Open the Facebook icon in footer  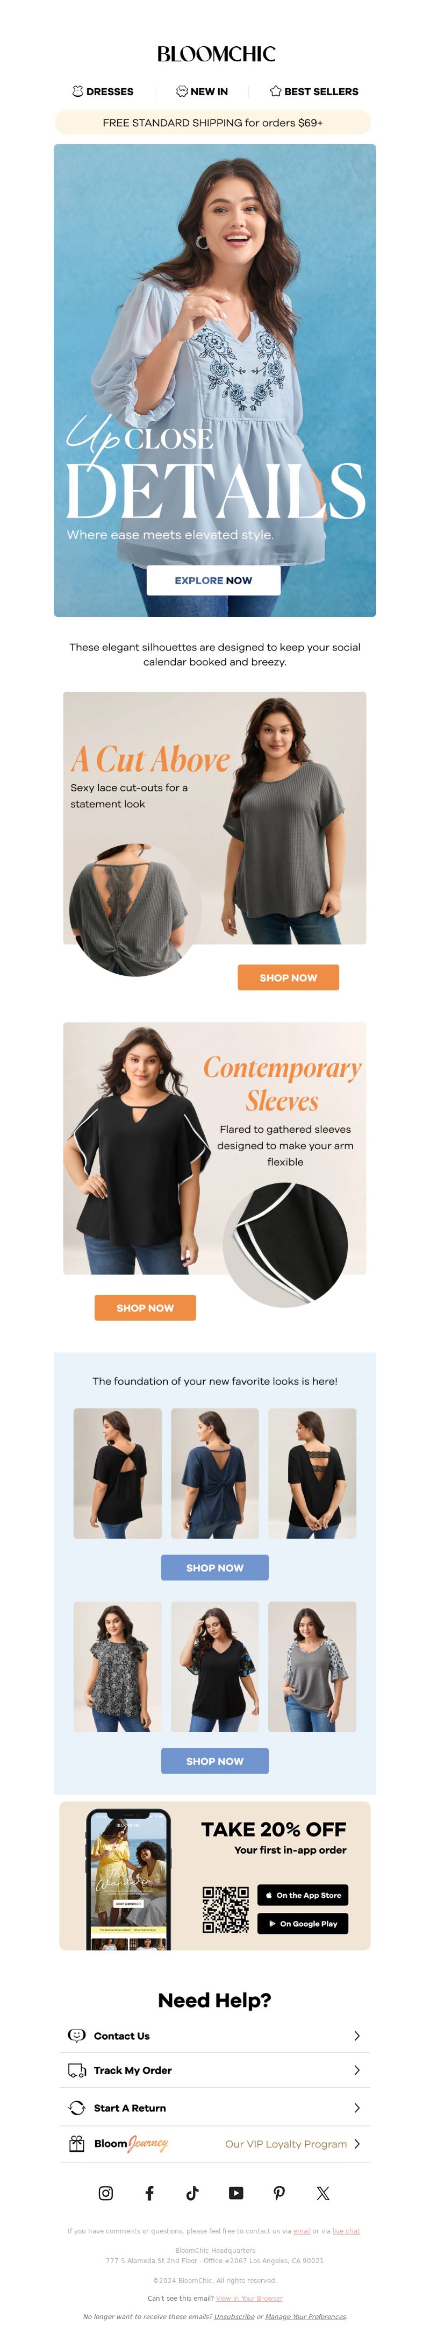(x=149, y=2192)
